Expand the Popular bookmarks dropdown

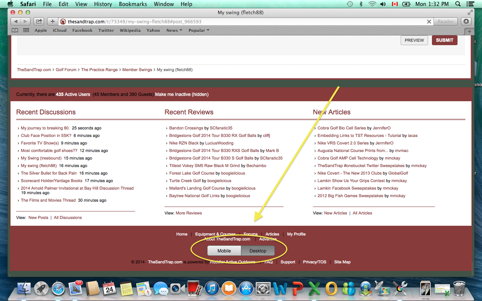tap(199, 30)
